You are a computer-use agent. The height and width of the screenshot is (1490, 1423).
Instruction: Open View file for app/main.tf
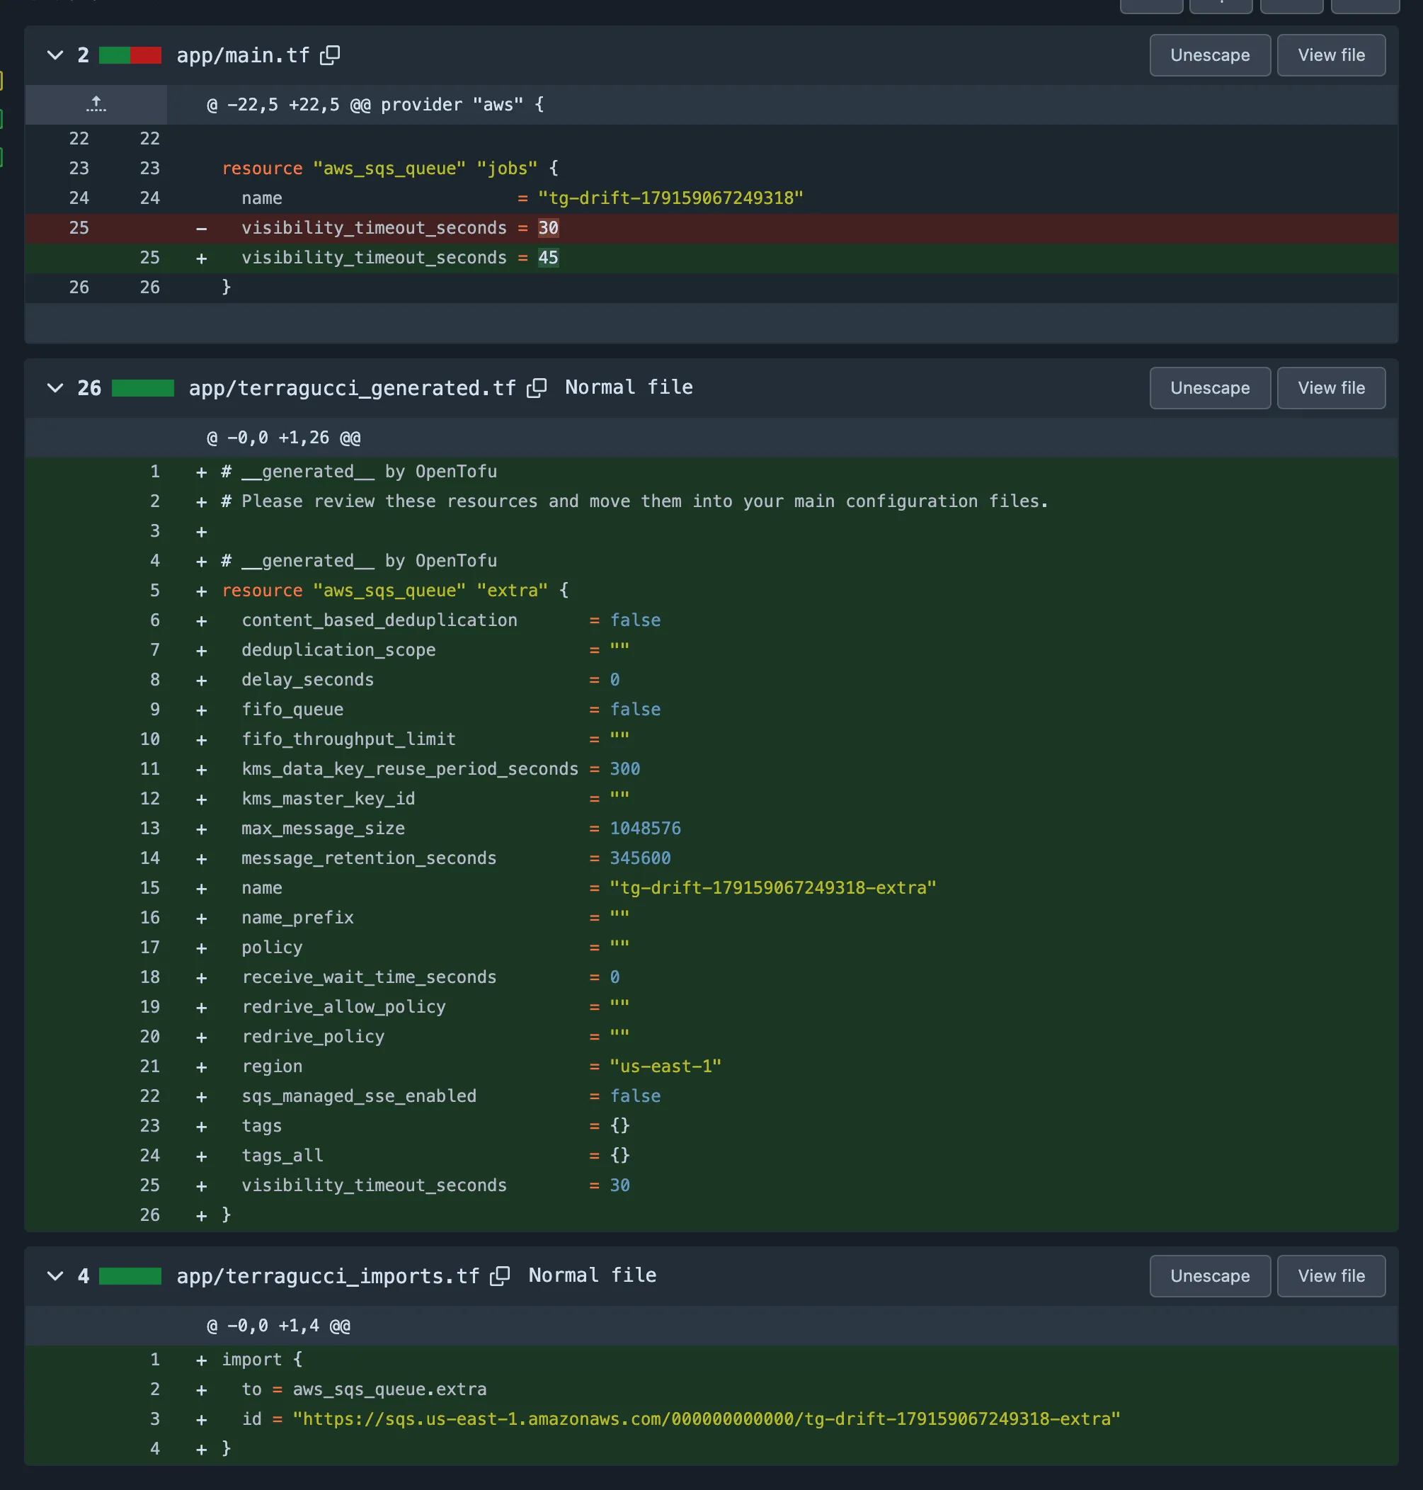[1331, 55]
